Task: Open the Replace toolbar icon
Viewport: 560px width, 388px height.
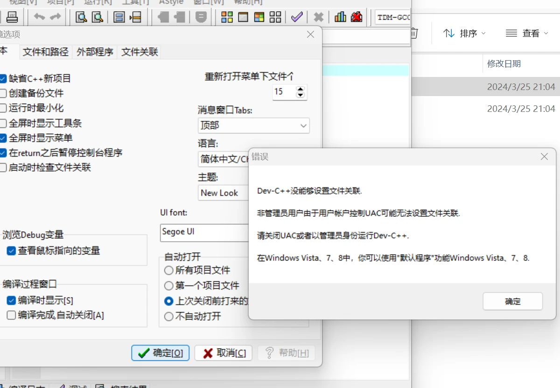Action: click(97, 18)
